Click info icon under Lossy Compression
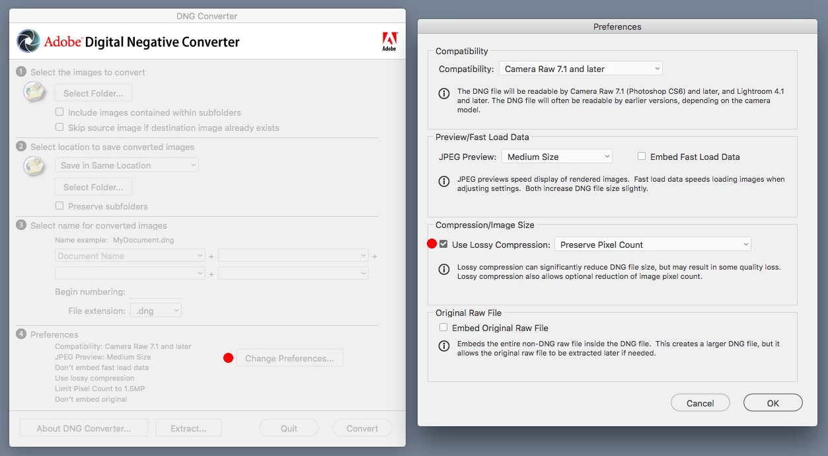The image size is (828, 456). click(x=445, y=269)
